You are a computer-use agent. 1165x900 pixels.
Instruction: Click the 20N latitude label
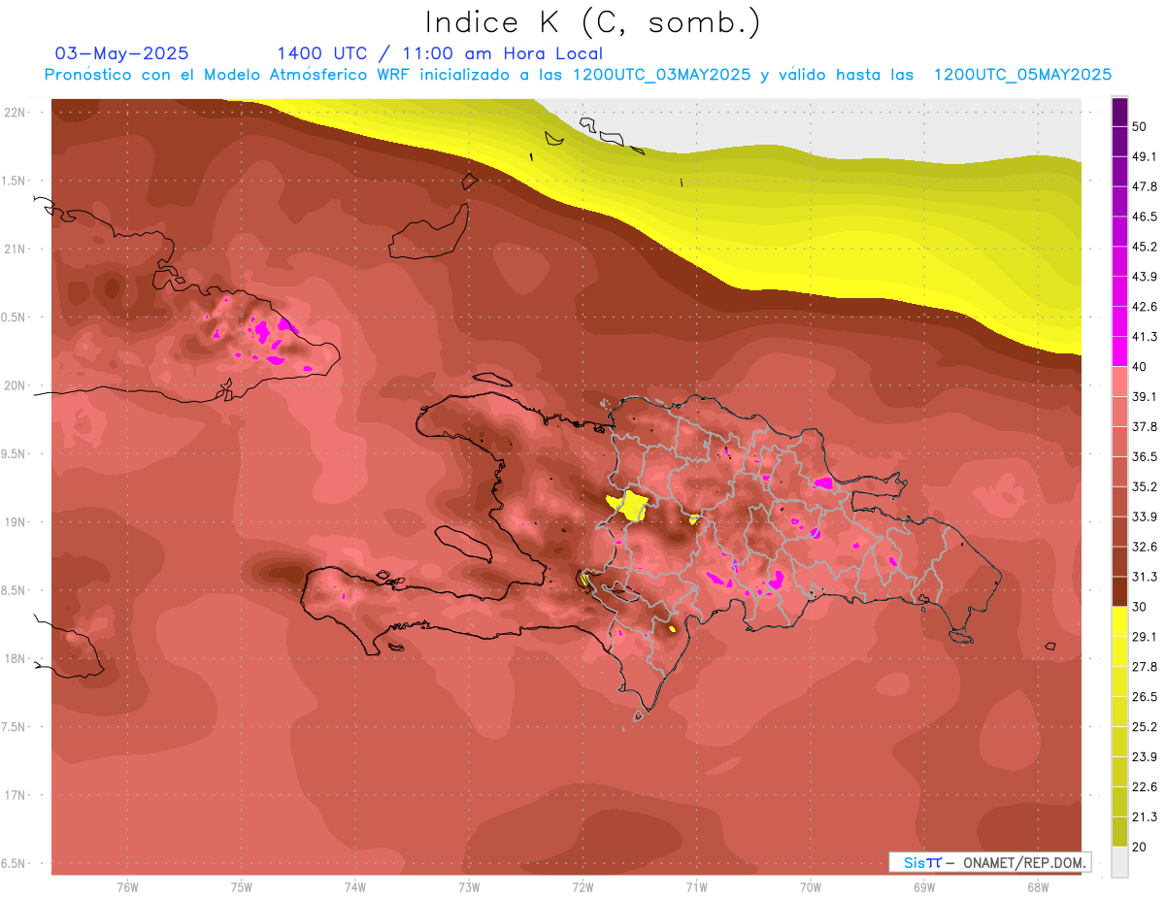click(15, 385)
